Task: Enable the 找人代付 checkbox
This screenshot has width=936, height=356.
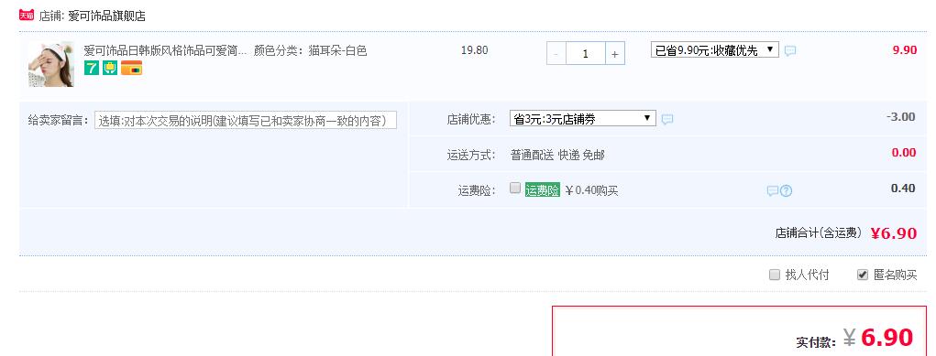Action: [x=775, y=275]
